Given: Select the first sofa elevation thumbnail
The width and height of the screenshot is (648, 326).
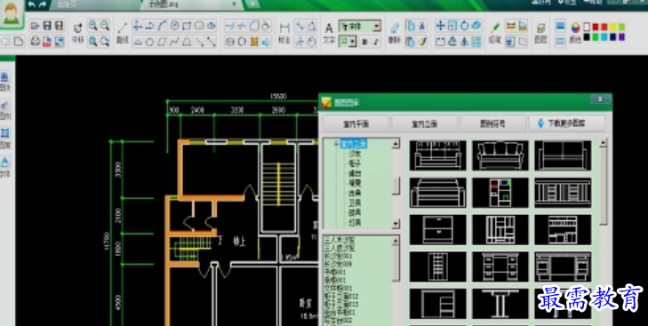Looking at the screenshot, I should pos(437,155).
